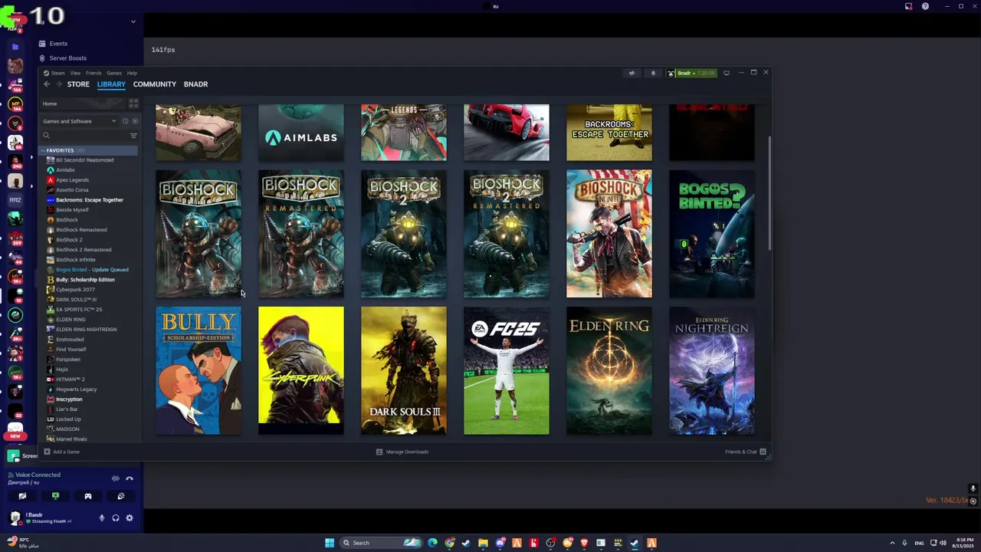This screenshot has height=552, width=981.
Task: Open Steam notifications bell
Action: pyautogui.click(x=653, y=73)
